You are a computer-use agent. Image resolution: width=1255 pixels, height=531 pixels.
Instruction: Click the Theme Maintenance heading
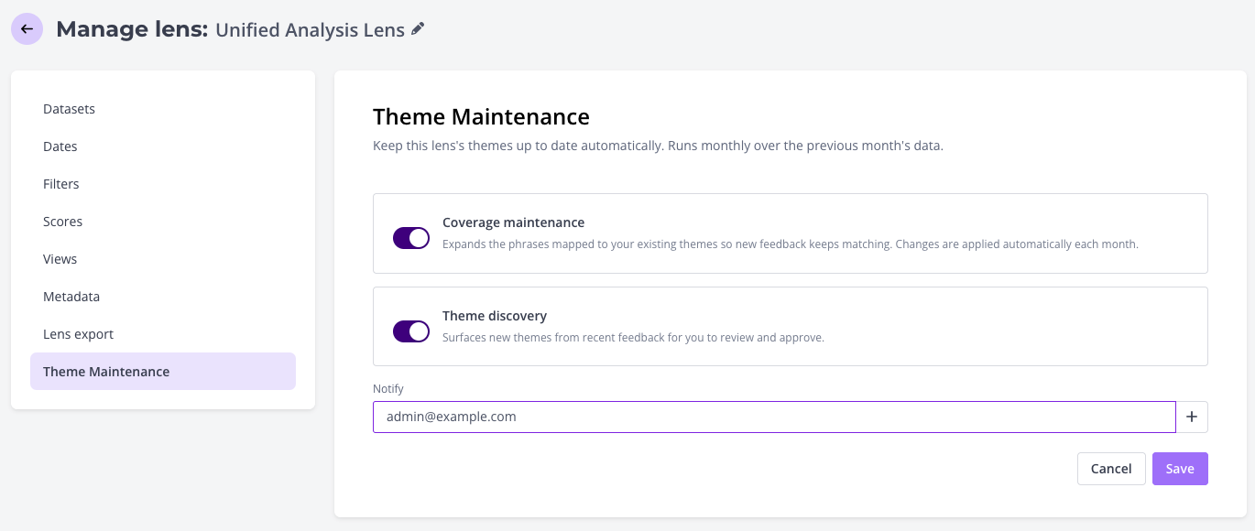tap(481, 117)
